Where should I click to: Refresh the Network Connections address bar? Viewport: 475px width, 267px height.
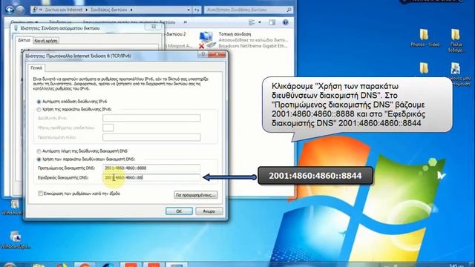click(x=197, y=10)
